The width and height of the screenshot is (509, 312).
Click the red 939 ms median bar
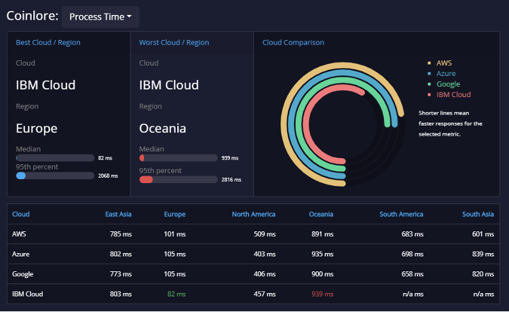pyautogui.click(x=178, y=158)
